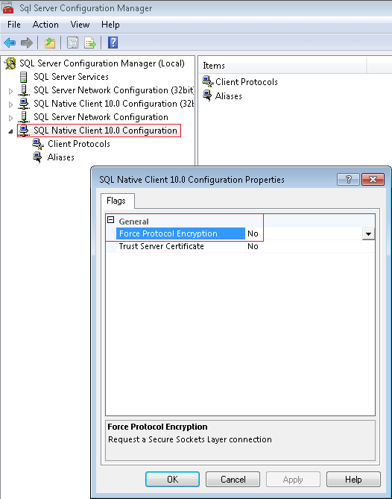Click the General group header label
Screen dimensions: 392x499
(133, 222)
